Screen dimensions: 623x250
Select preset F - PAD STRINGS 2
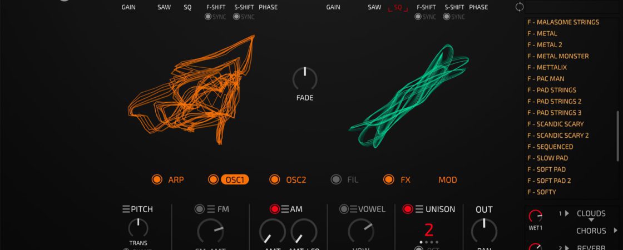pyautogui.click(x=554, y=101)
